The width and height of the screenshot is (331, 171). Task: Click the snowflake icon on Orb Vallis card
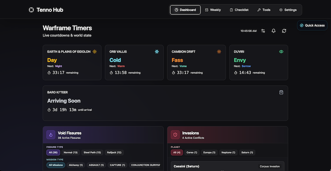coord(157,52)
